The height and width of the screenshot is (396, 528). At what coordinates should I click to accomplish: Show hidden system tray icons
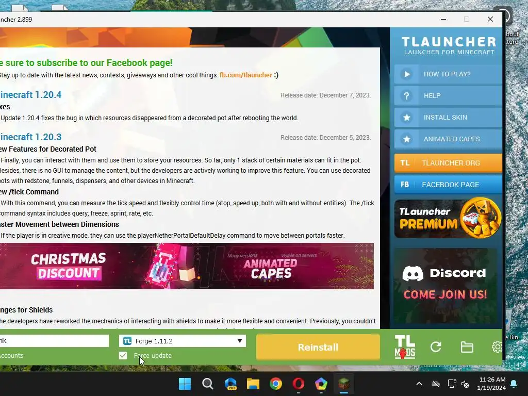[x=419, y=384]
